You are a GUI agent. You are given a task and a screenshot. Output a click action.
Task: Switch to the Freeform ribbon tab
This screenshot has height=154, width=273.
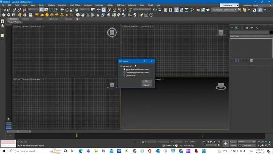pyautogui.click(x=26, y=19)
